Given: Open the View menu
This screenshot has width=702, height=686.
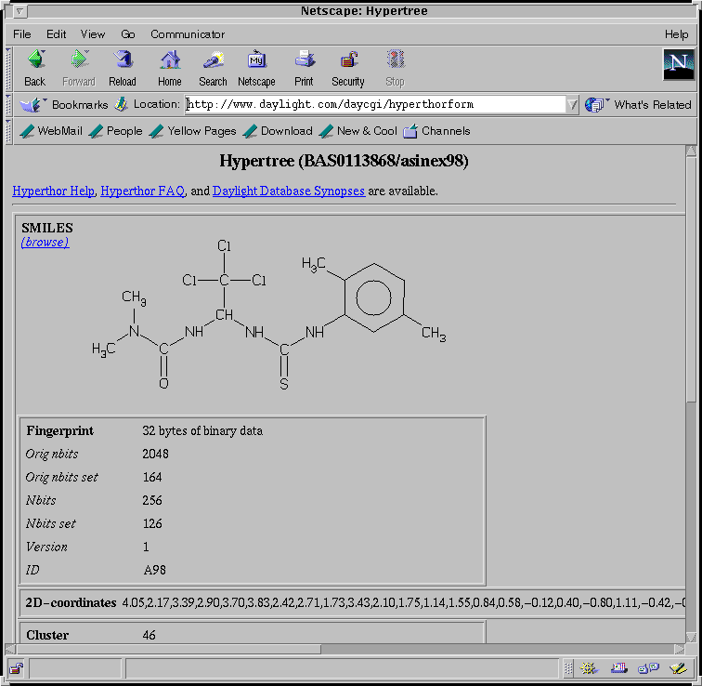Looking at the screenshot, I should tap(93, 34).
